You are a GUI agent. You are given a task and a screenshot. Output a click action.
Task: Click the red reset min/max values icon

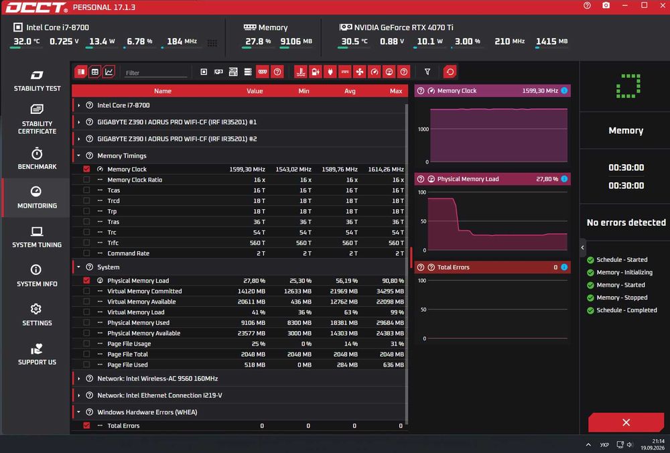click(x=450, y=72)
